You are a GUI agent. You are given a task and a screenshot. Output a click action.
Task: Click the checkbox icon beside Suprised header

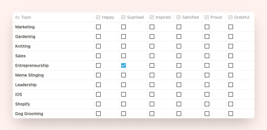(x=123, y=17)
